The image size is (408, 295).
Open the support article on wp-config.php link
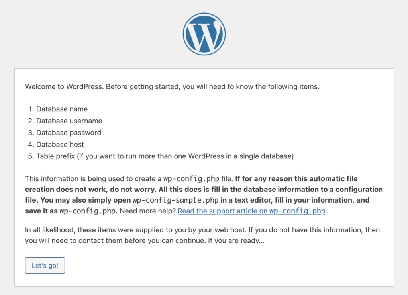pos(251,211)
